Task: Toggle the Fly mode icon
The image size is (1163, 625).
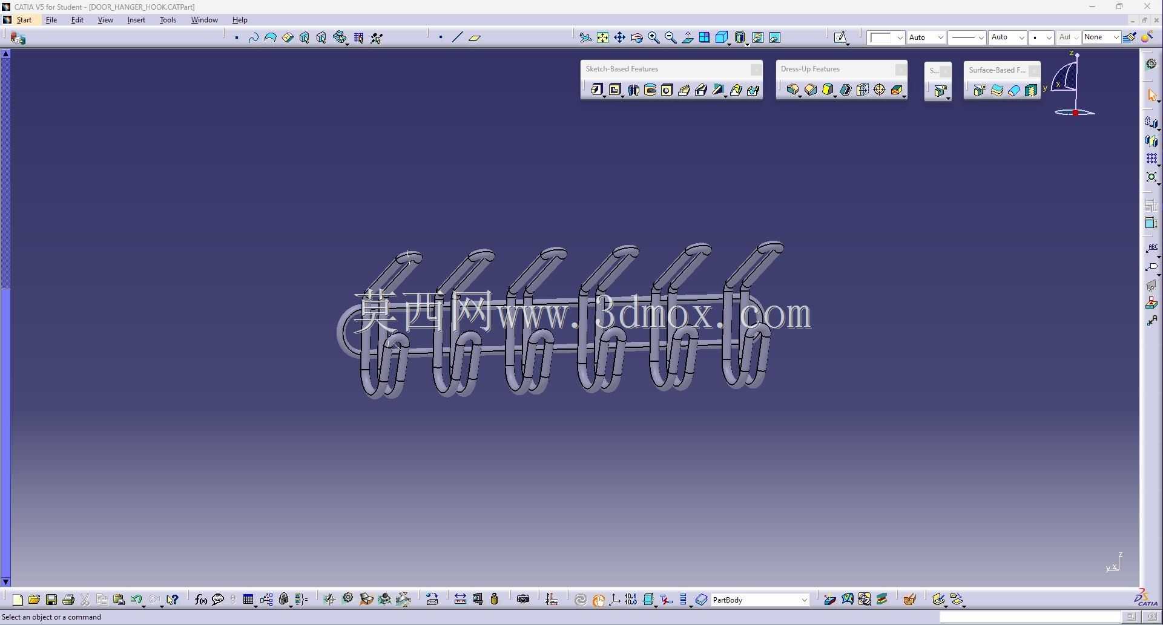Action: 585,38
